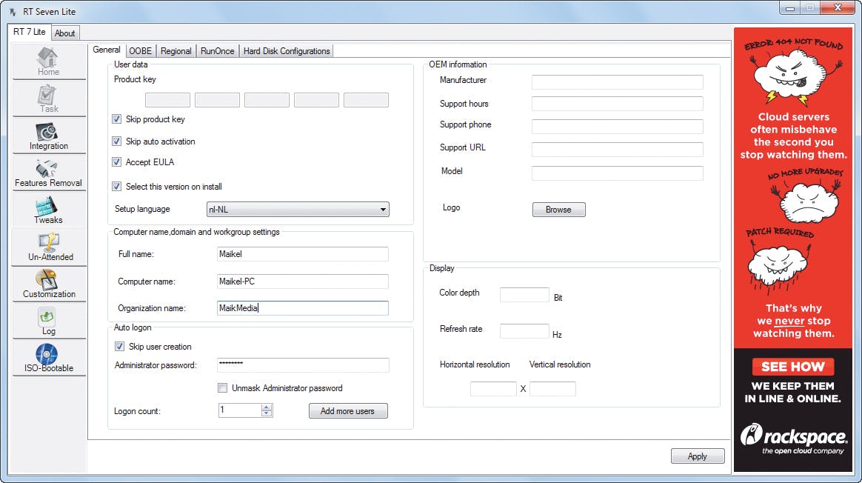Switch to the RunOnce tab
Screen dimensions: 862x483
click(217, 51)
